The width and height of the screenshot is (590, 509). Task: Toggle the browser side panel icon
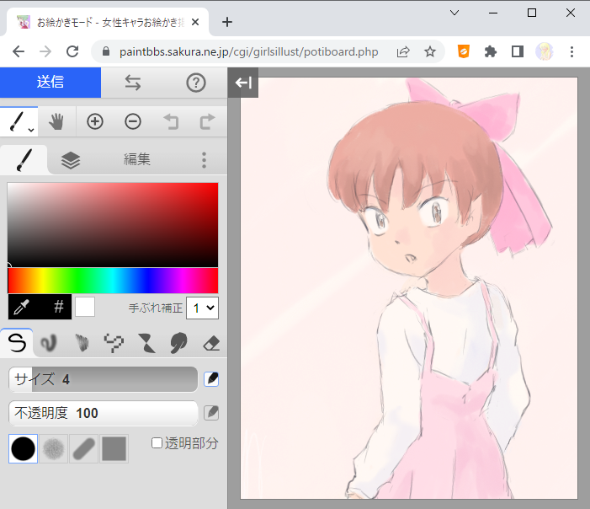pos(518,51)
